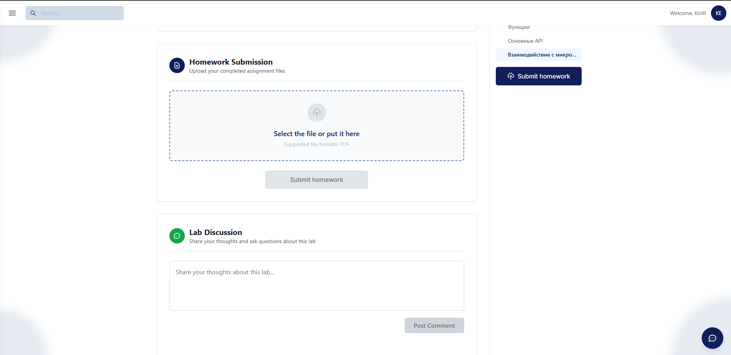Click the Lab Discussion chat bubble icon

tap(177, 236)
